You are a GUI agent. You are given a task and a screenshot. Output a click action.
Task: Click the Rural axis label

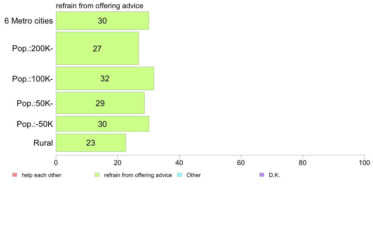pos(43,143)
